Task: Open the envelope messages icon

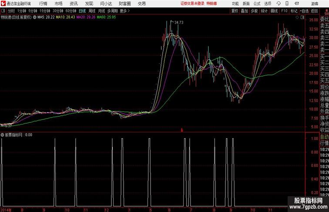Action: [x=297, y=3]
